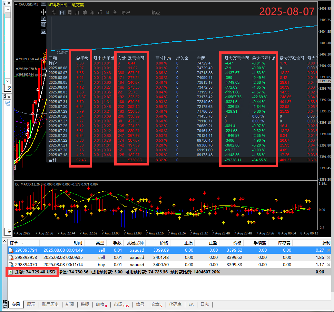Screen dimensions: 334x312
Task: Select order 298393958 sell row icon
Action: tap(11, 258)
